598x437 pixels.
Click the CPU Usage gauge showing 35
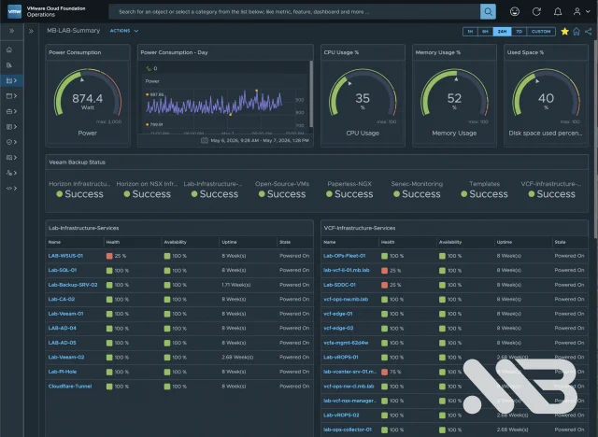point(363,93)
